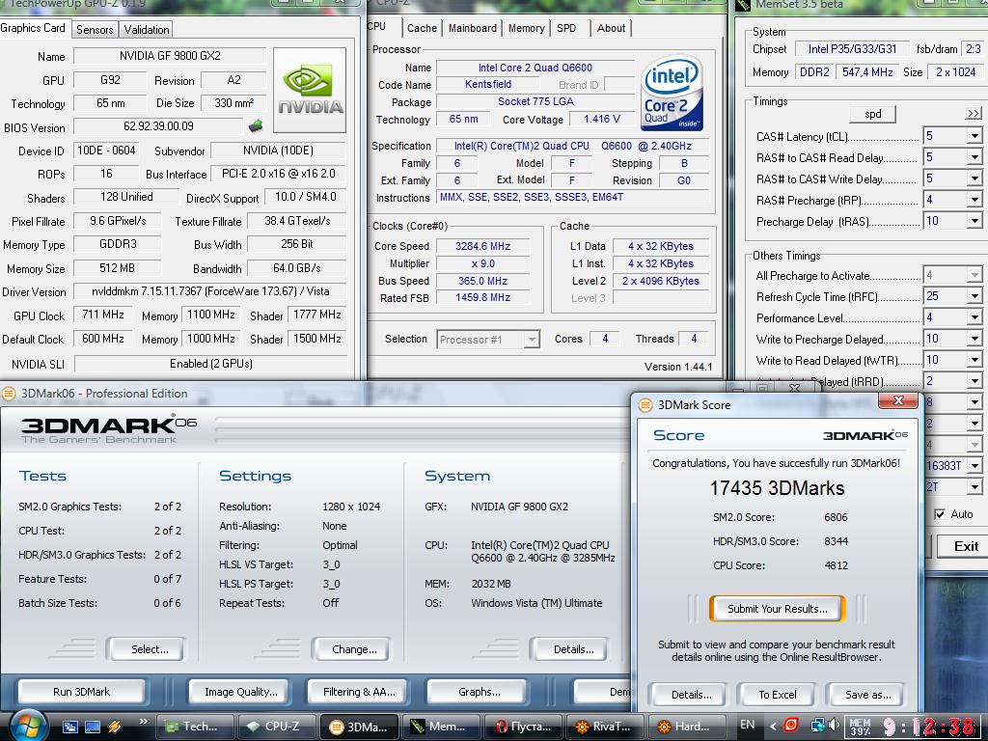This screenshot has height=741, width=988.
Task: Click Details... button under System
Action: 569,649
